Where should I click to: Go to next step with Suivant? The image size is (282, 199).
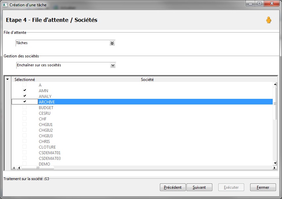click(x=199, y=187)
